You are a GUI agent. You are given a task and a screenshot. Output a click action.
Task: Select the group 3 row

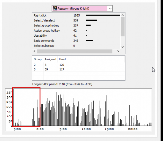78,69
